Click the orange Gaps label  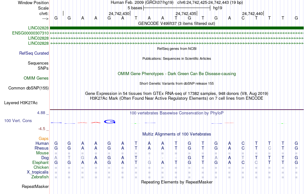tap(44, 138)
